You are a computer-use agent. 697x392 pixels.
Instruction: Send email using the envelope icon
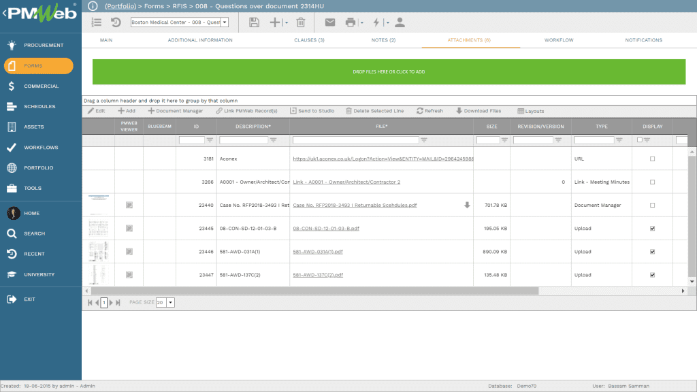330,22
